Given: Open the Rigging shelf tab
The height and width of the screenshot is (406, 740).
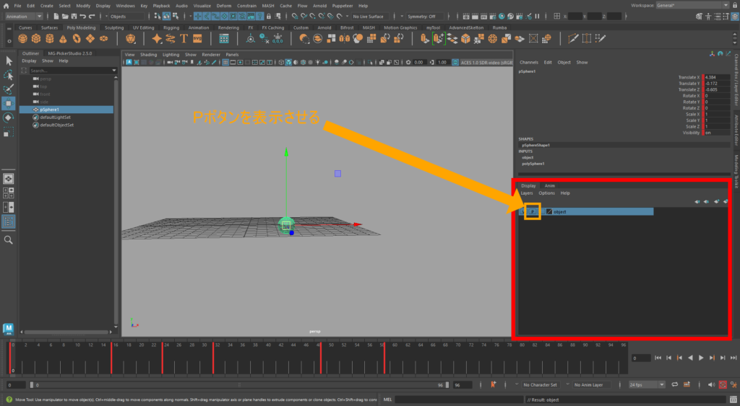Looking at the screenshot, I should 171,27.
